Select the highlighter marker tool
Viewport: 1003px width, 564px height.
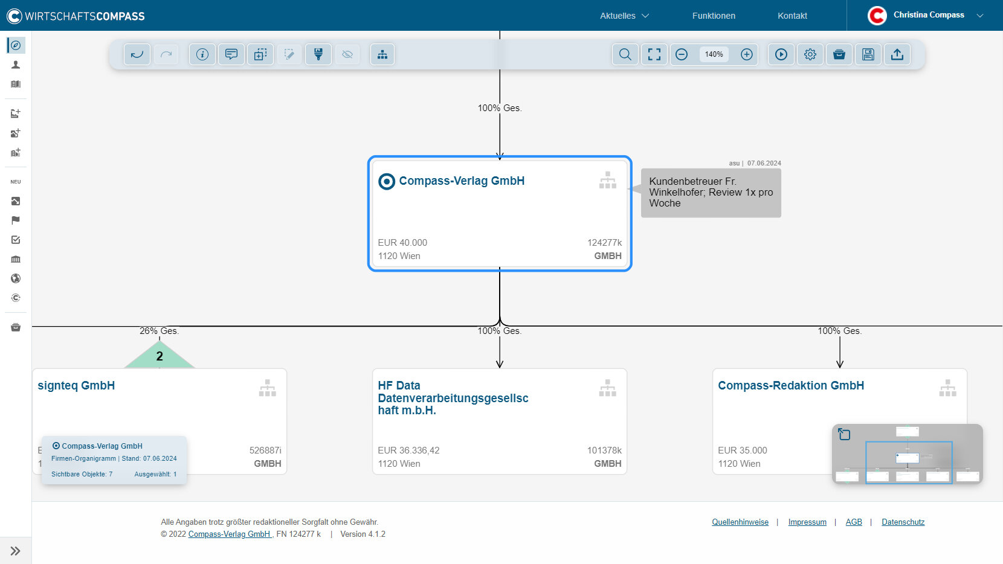(318, 54)
